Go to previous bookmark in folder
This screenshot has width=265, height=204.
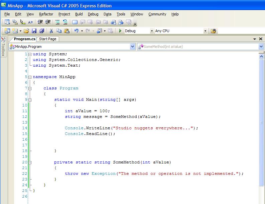(x=98, y=22)
